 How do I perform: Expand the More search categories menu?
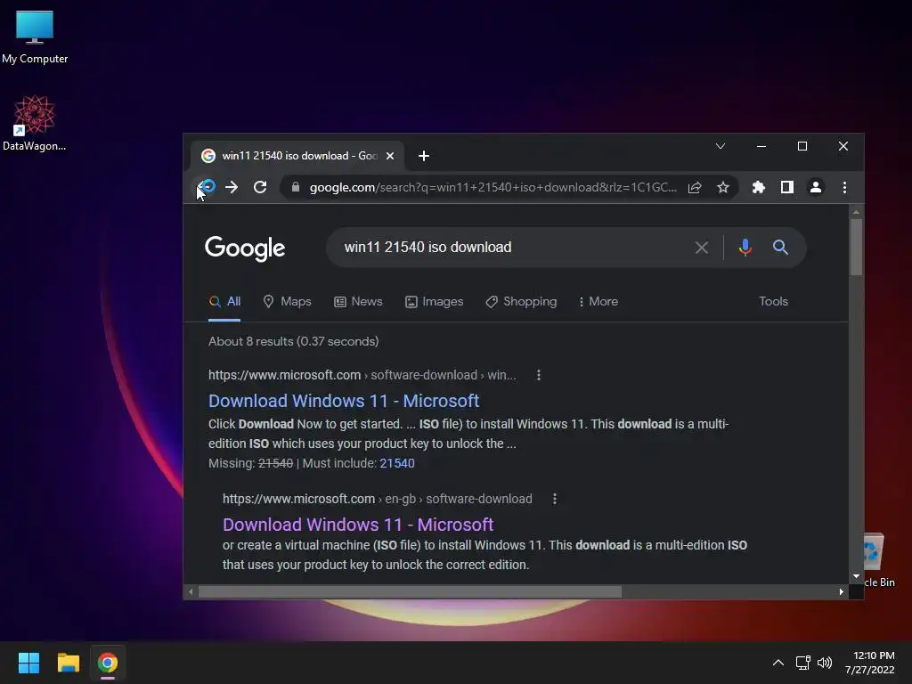(598, 301)
